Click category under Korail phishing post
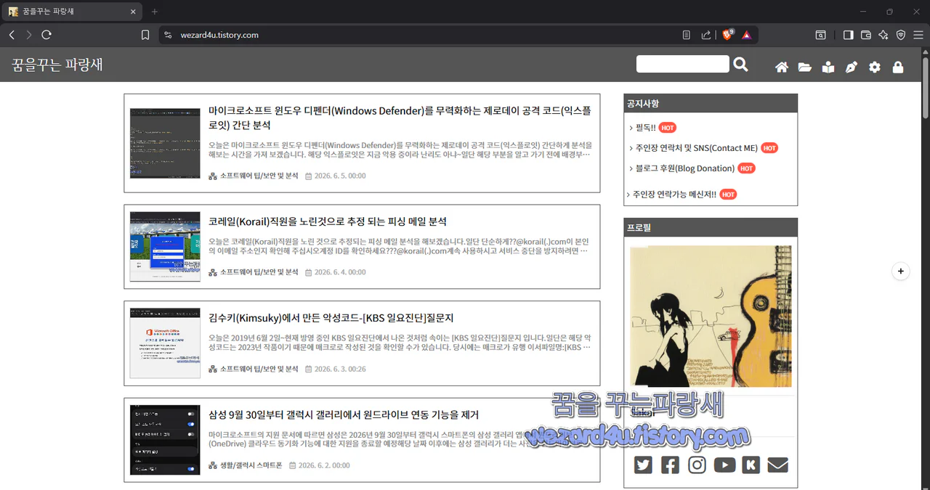The width and height of the screenshot is (930, 490). [x=259, y=272]
